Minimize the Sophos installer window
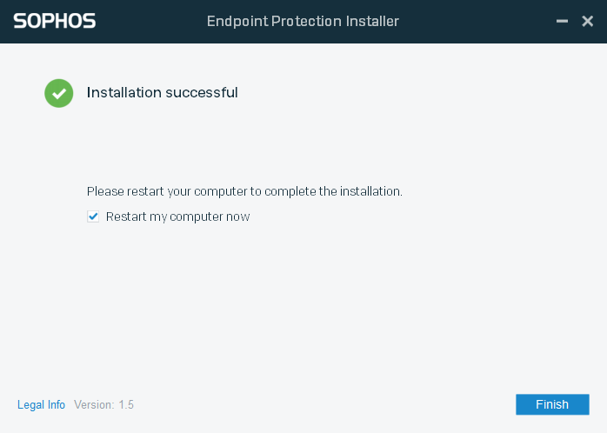Viewport: 607px width, 433px height. [x=561, y=21]
